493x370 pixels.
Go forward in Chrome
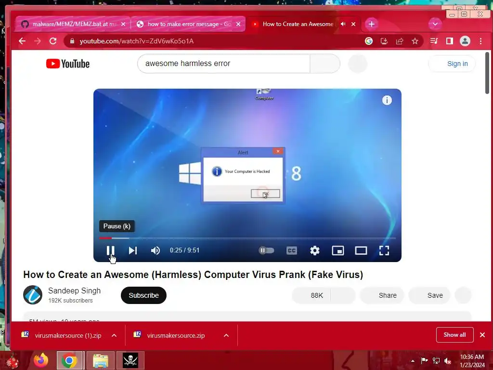point(38,41)
